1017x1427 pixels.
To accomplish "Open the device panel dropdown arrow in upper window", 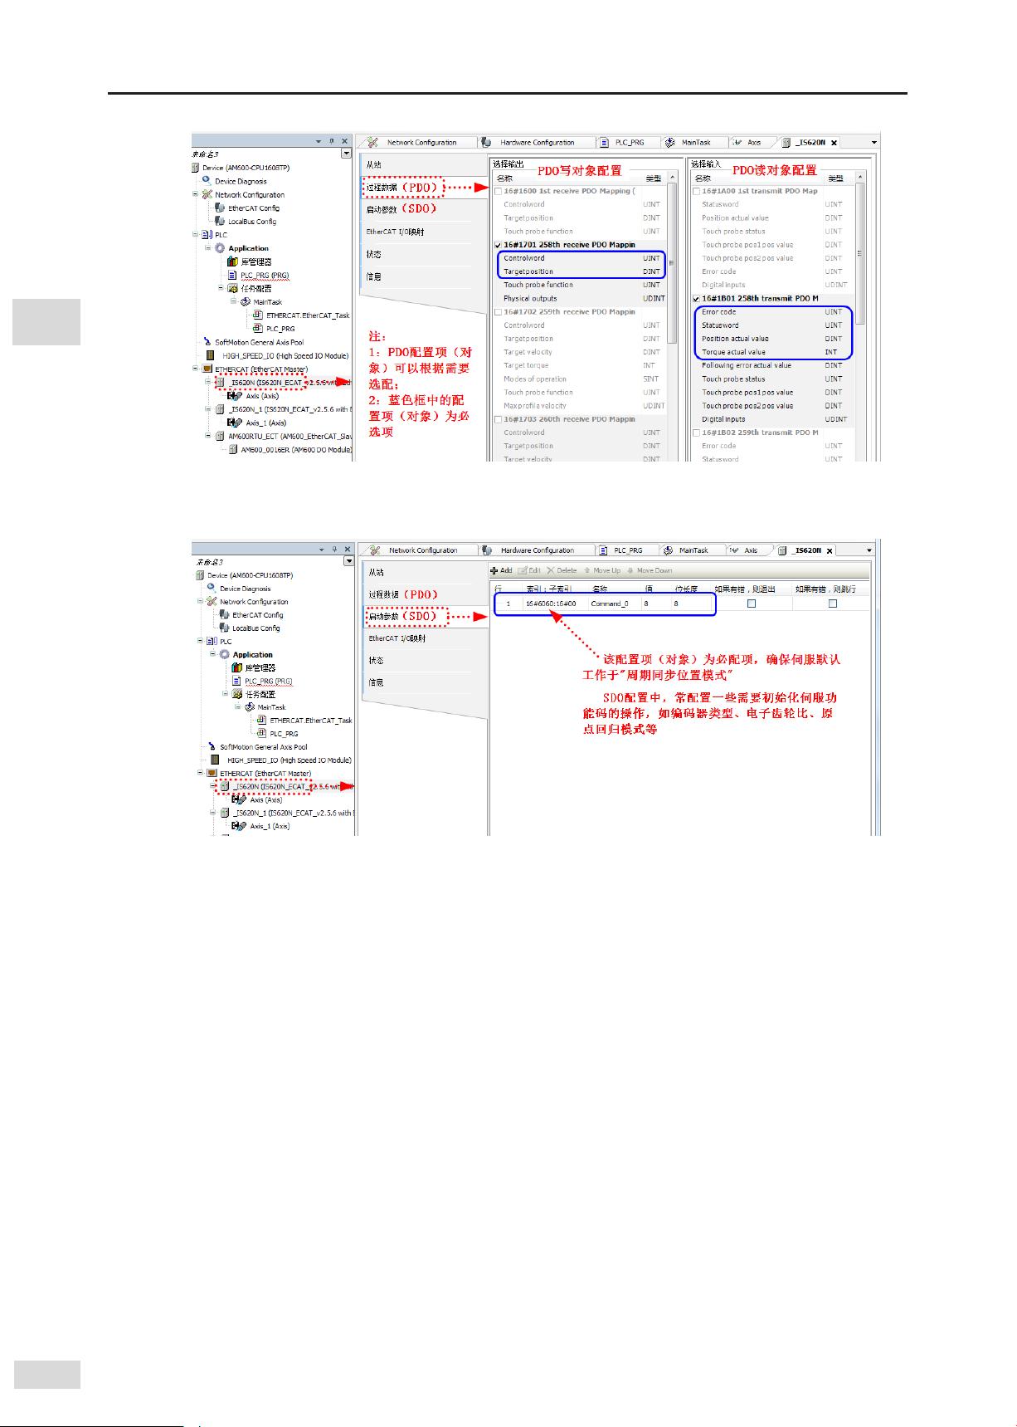I will 346,154.
